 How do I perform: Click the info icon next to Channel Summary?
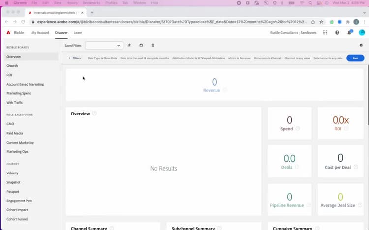pos(112,228)
